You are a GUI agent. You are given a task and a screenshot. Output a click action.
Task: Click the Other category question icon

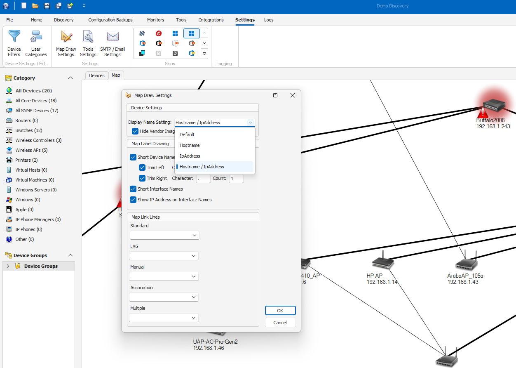coord(9,239)
